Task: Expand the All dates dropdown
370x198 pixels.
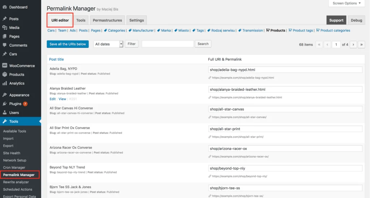Action: (x=108, y=44)
